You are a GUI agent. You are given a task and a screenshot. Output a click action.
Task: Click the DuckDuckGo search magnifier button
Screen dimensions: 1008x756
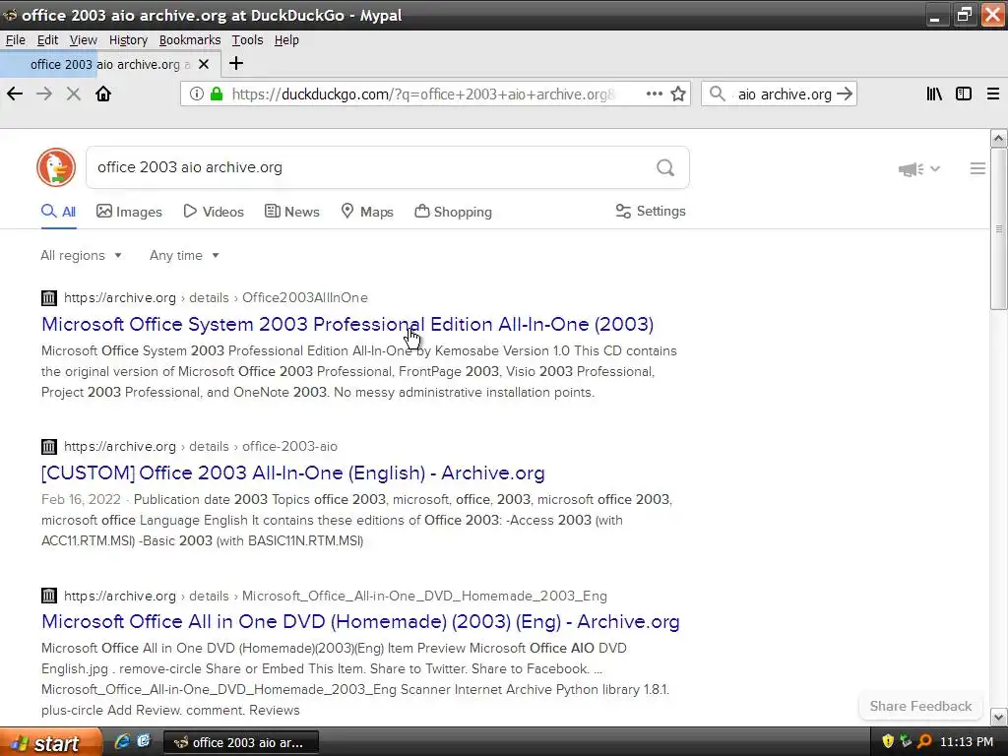pos(665,167)
